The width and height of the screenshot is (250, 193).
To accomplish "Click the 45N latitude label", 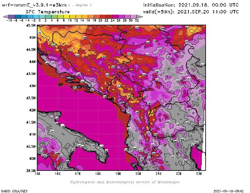I will pos(32,37).
